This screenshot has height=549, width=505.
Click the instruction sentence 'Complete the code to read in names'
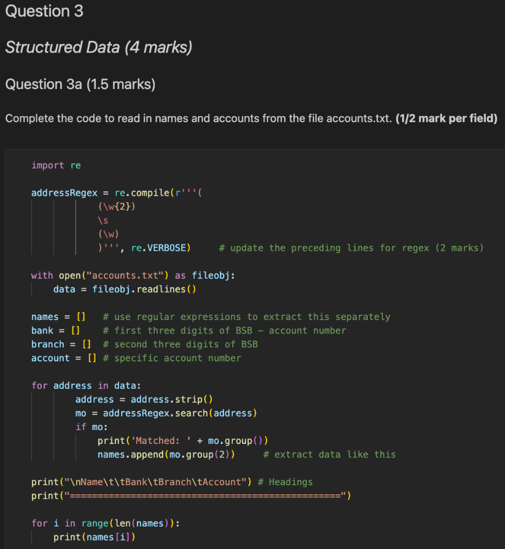[x=198, y=118]
